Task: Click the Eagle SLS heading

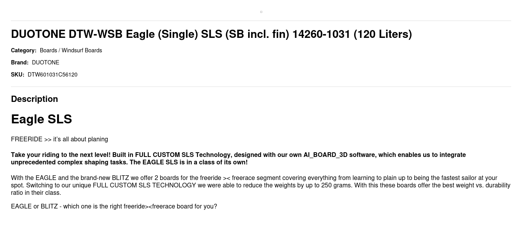Action: point(41,119)
